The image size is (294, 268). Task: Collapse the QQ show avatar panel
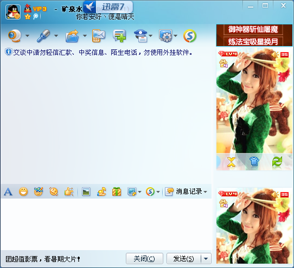tap(232, 162)
